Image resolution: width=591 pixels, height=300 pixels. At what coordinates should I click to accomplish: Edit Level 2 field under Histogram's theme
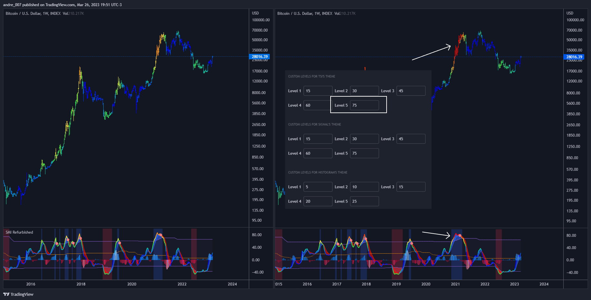364,187
